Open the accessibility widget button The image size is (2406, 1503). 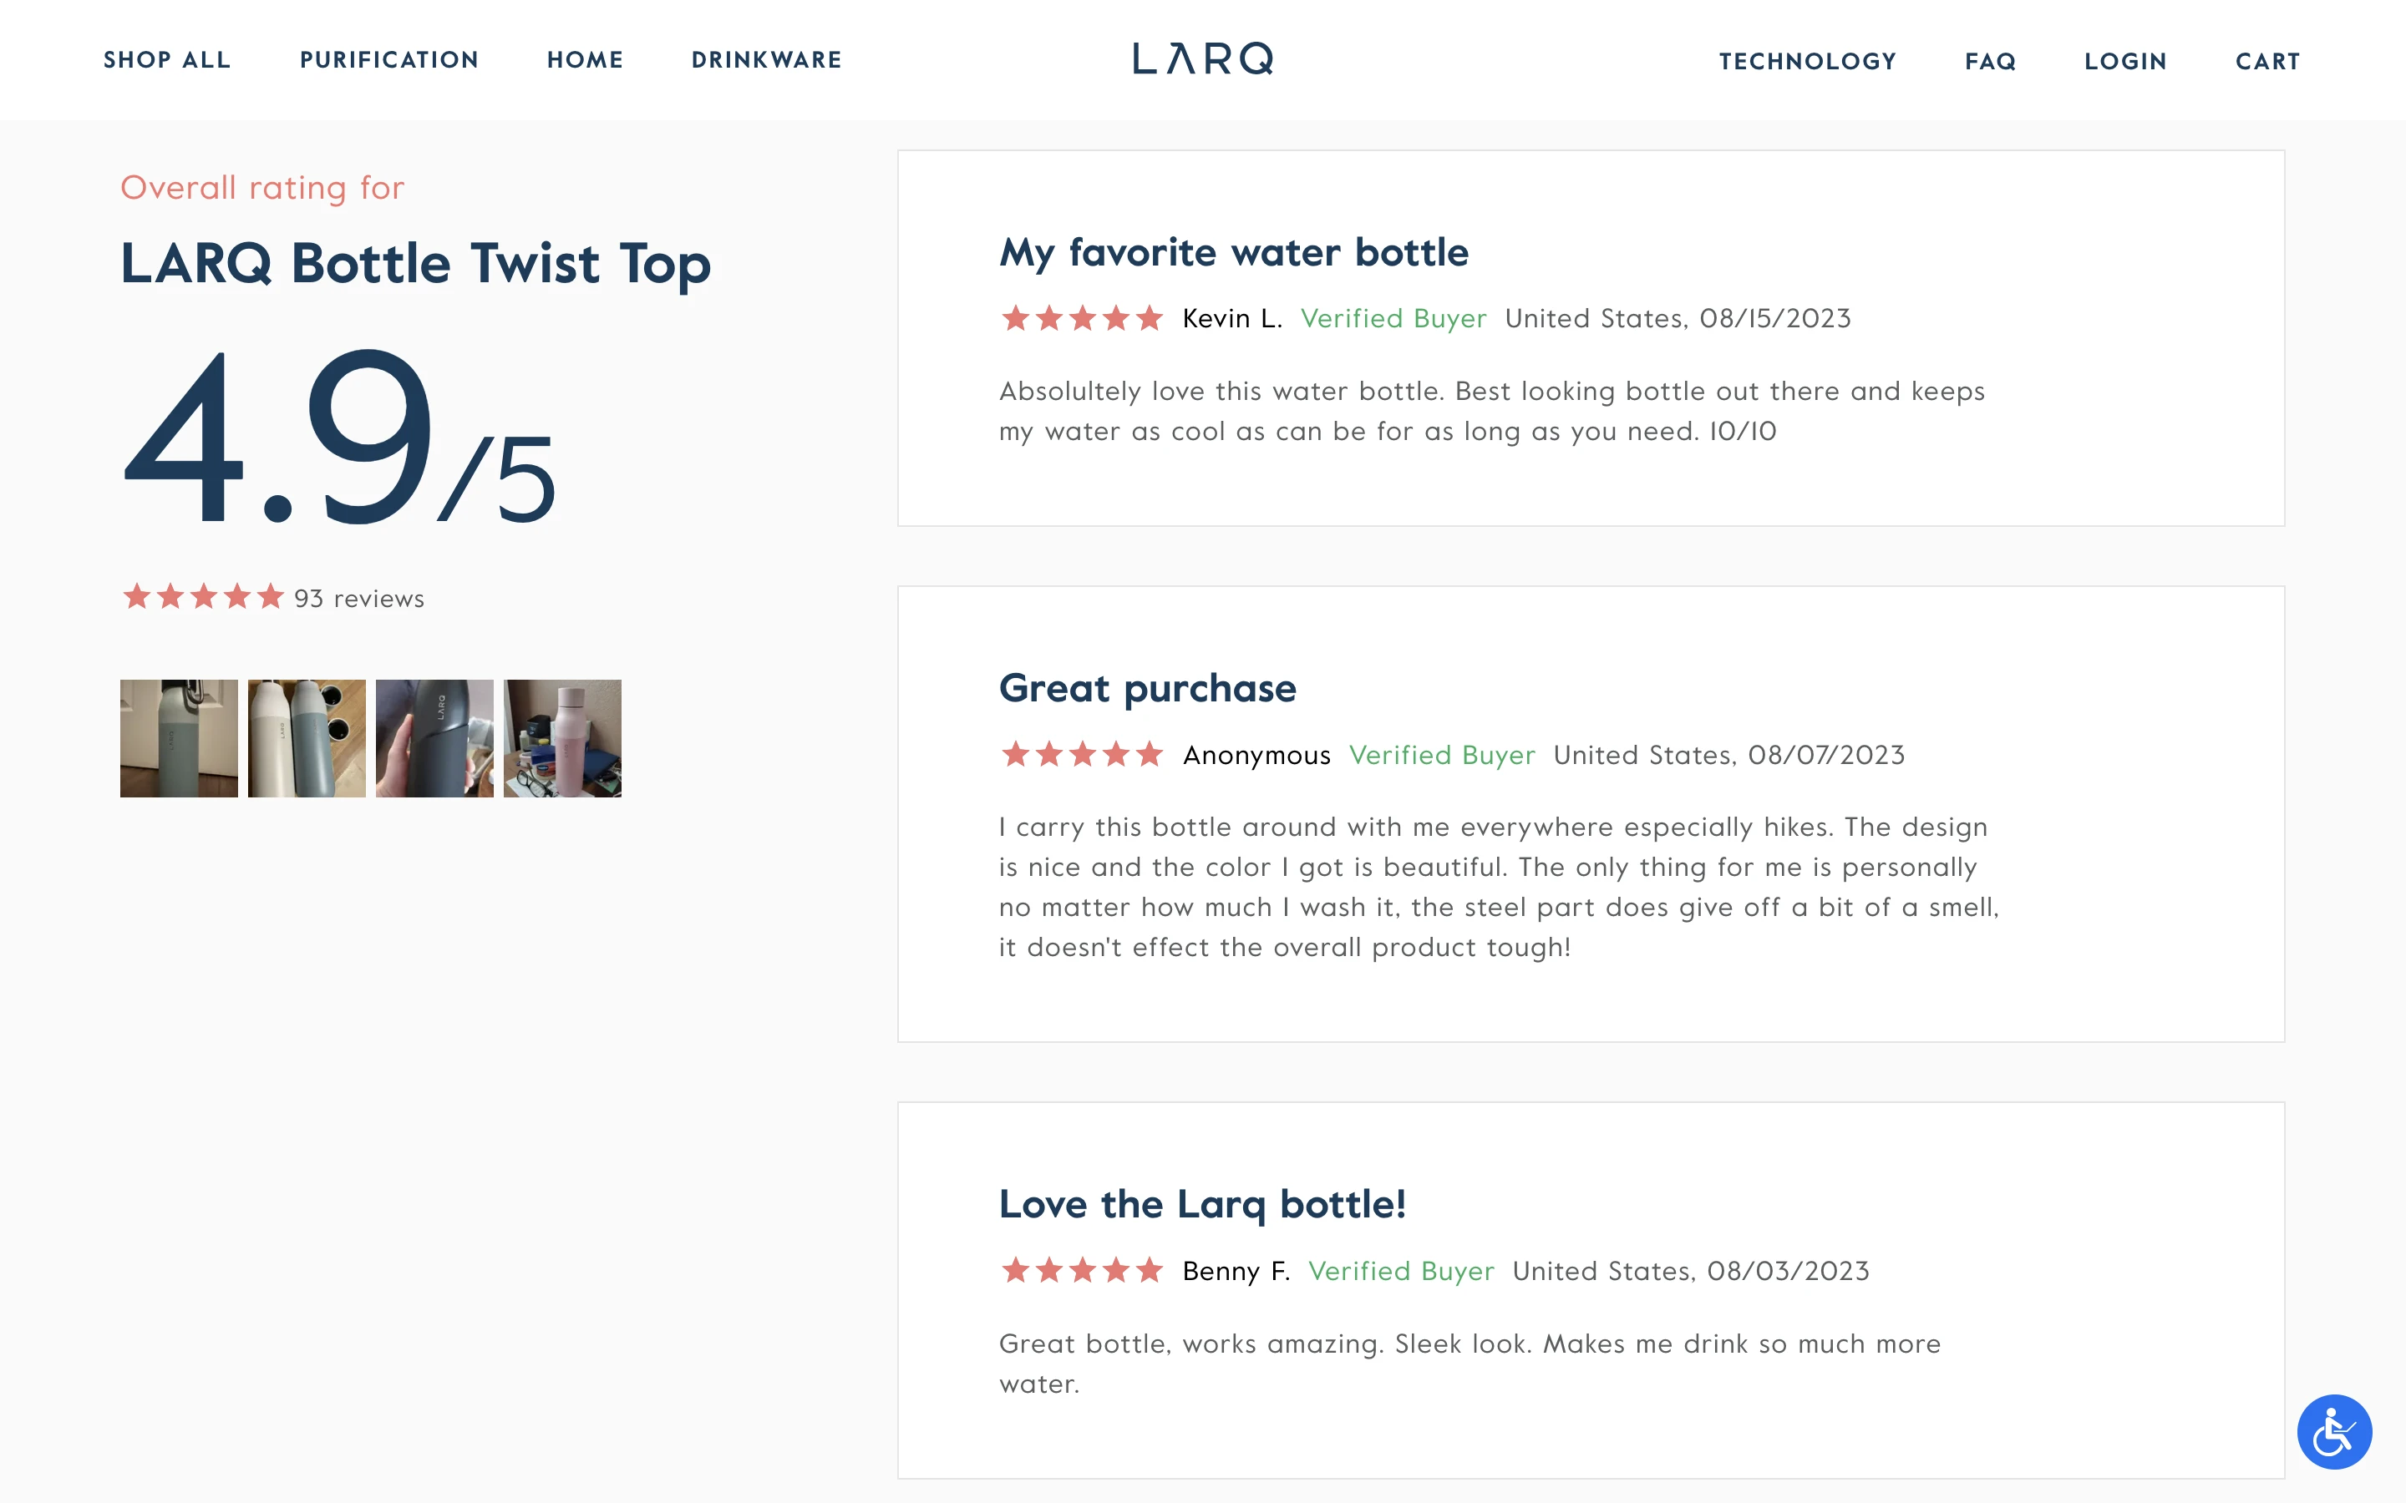(2333, 1431)
